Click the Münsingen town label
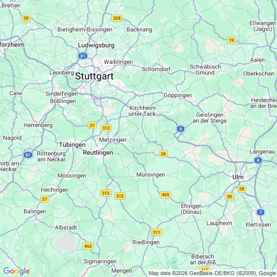This screenshot has height=277, width=277. coord(151,175)
